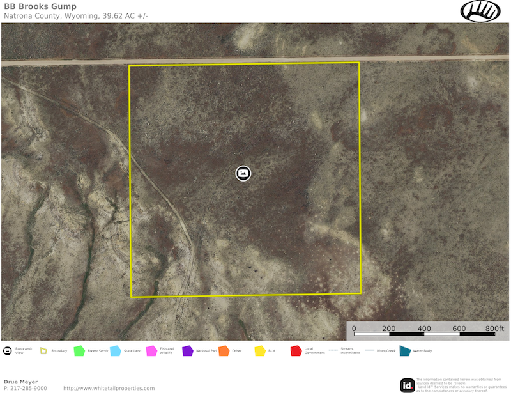
Task: Select the yellow BLM legend swatch
Action: click(260, 351)
